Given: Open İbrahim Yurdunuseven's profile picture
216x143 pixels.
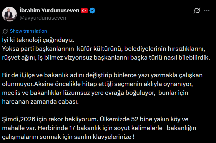Looking at the screenshot, I should point(10,14).
